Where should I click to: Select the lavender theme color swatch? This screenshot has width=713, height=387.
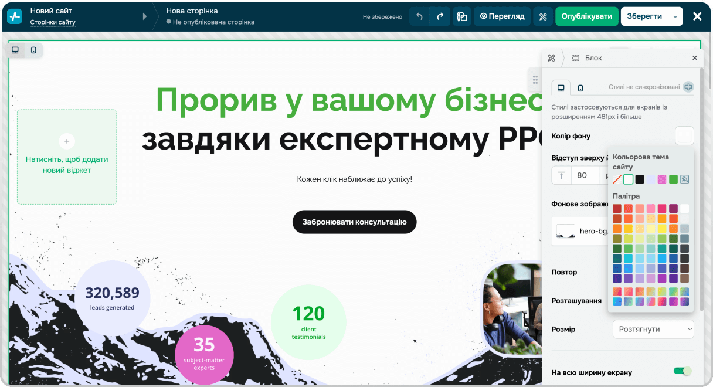coord(651,179)
